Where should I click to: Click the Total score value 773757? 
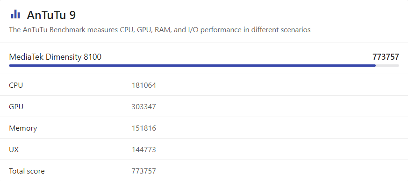tap(144, 171)
